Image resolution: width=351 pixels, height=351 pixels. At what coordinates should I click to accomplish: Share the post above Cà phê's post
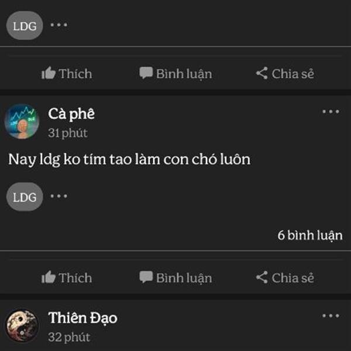[x=285, y=74]
